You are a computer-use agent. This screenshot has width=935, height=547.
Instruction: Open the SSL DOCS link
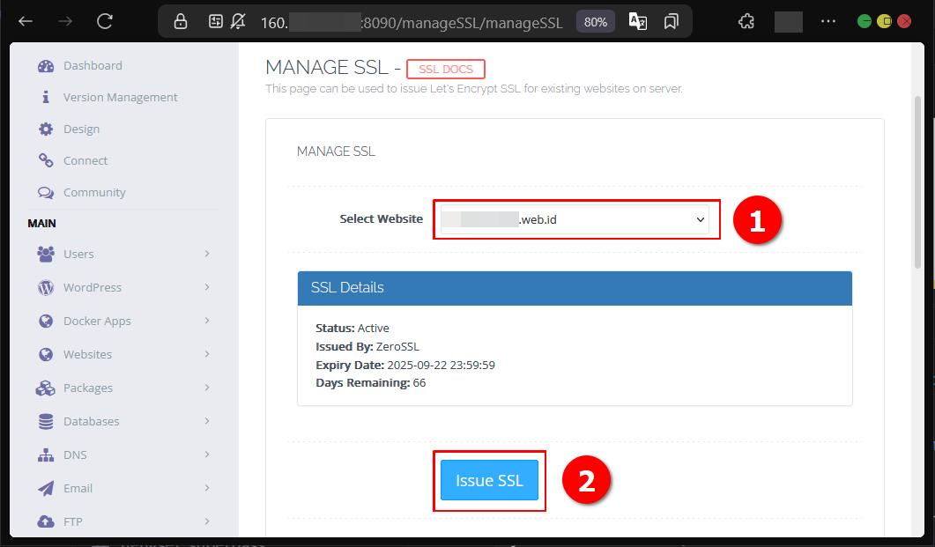[x=446, y=70]
